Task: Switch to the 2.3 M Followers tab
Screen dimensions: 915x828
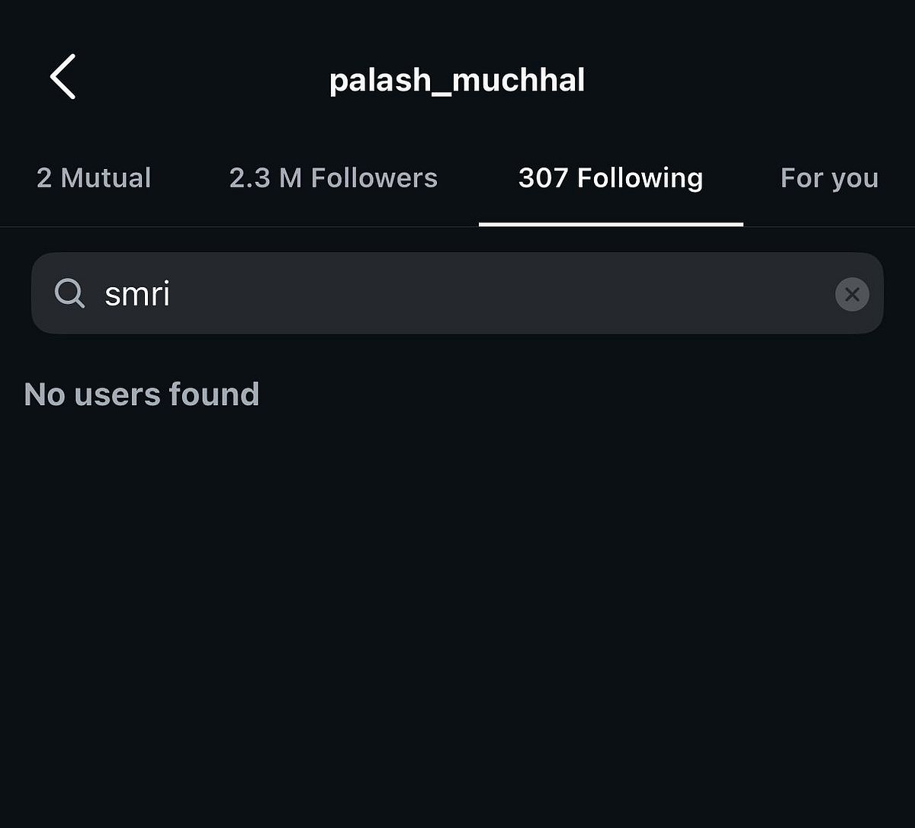Action: (333, 178)
